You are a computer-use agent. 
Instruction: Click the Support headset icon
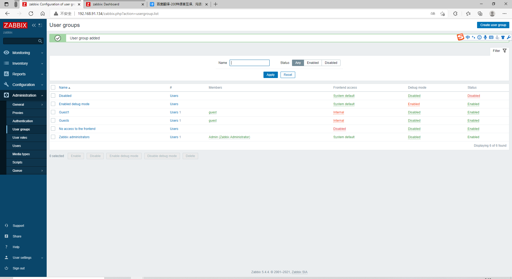point(6,225)
